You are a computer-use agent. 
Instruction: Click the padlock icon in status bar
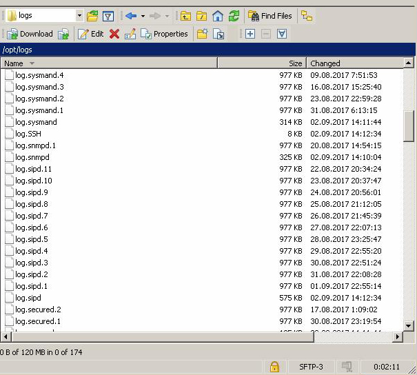[x=274, y=367]
